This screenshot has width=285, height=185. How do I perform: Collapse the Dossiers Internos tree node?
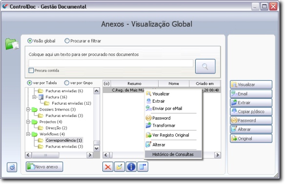pos(28,110)
